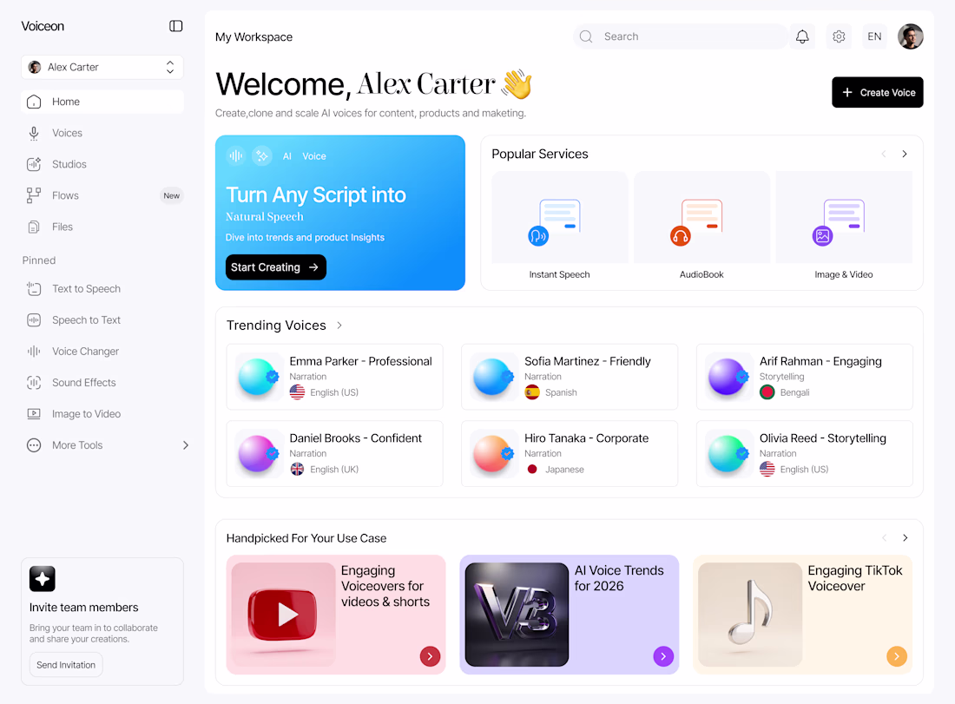Open the notifications bell

[802, 36]
